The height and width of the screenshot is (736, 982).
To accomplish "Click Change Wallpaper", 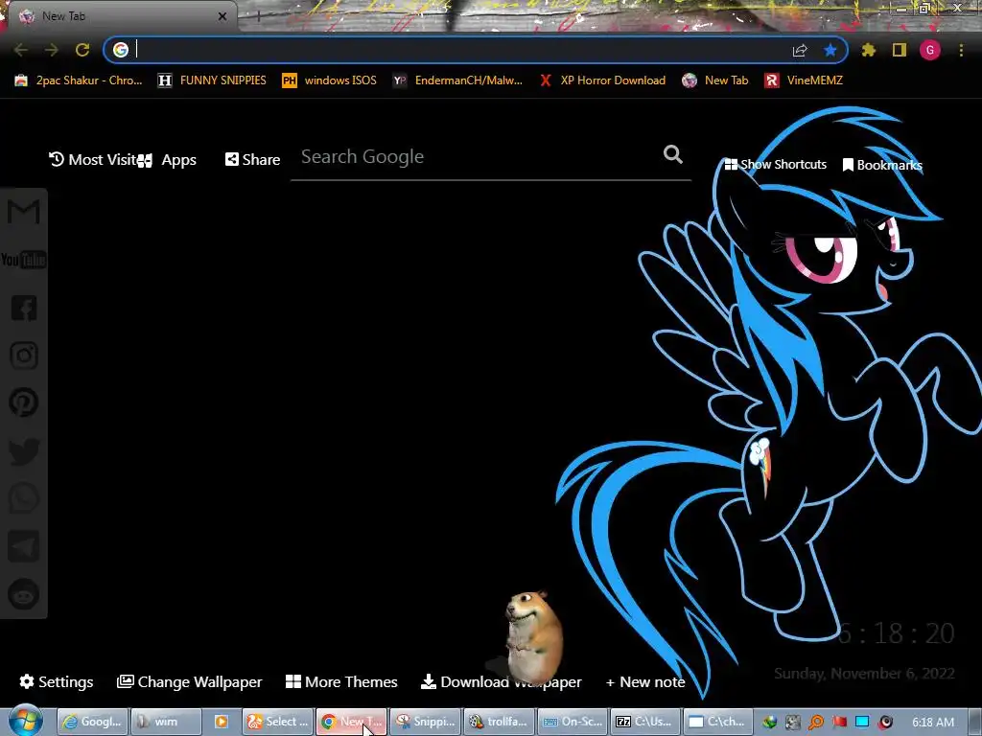I will (x=189, y=681).
